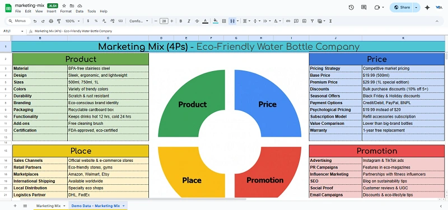Open the Insert menu
This screenshot has height=210, width=448.
click(x=52, y=11)
